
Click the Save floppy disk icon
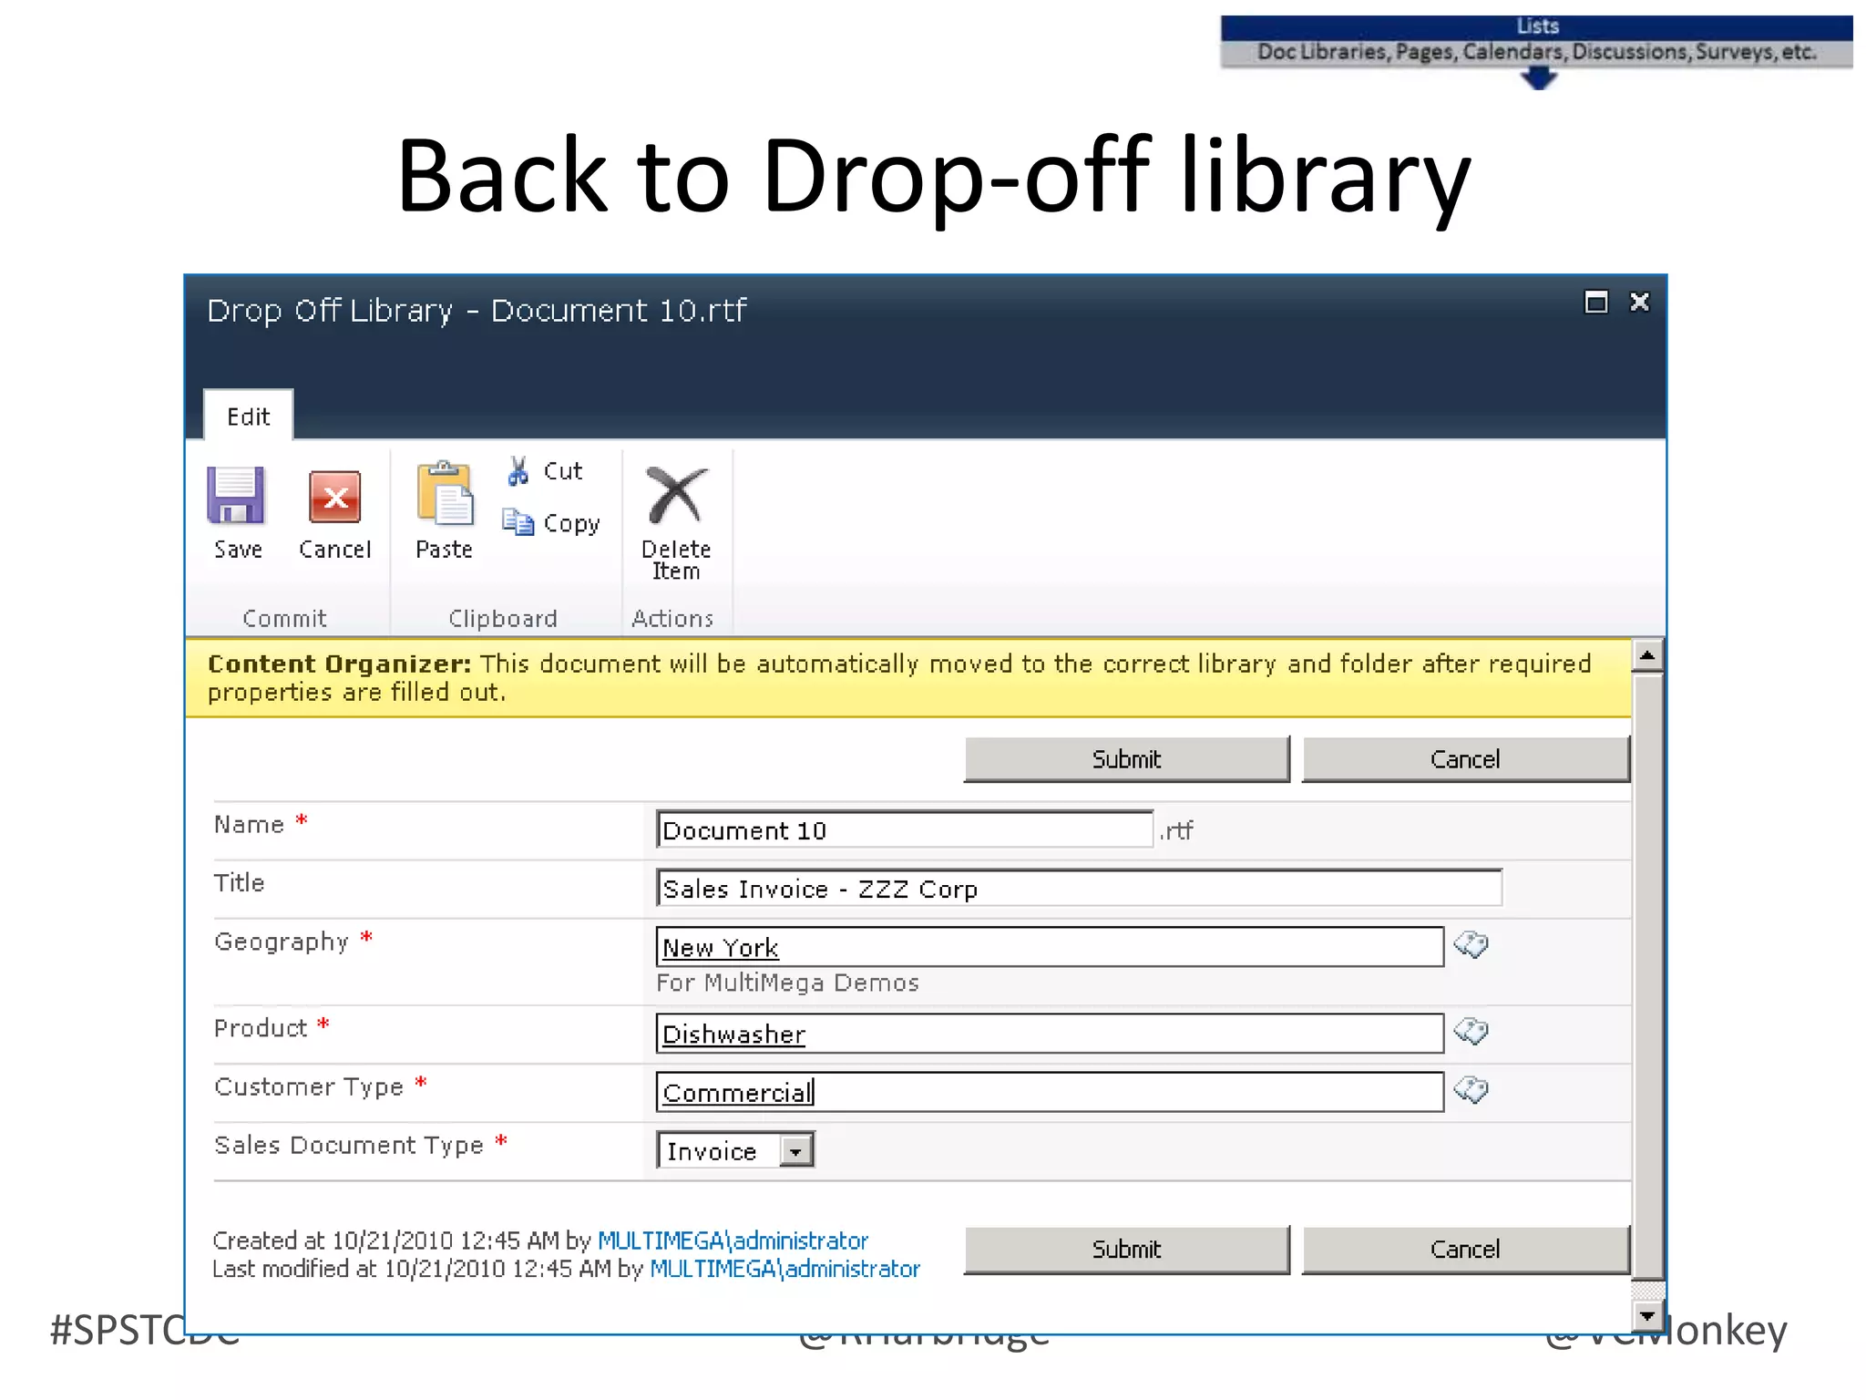(236, 497)
